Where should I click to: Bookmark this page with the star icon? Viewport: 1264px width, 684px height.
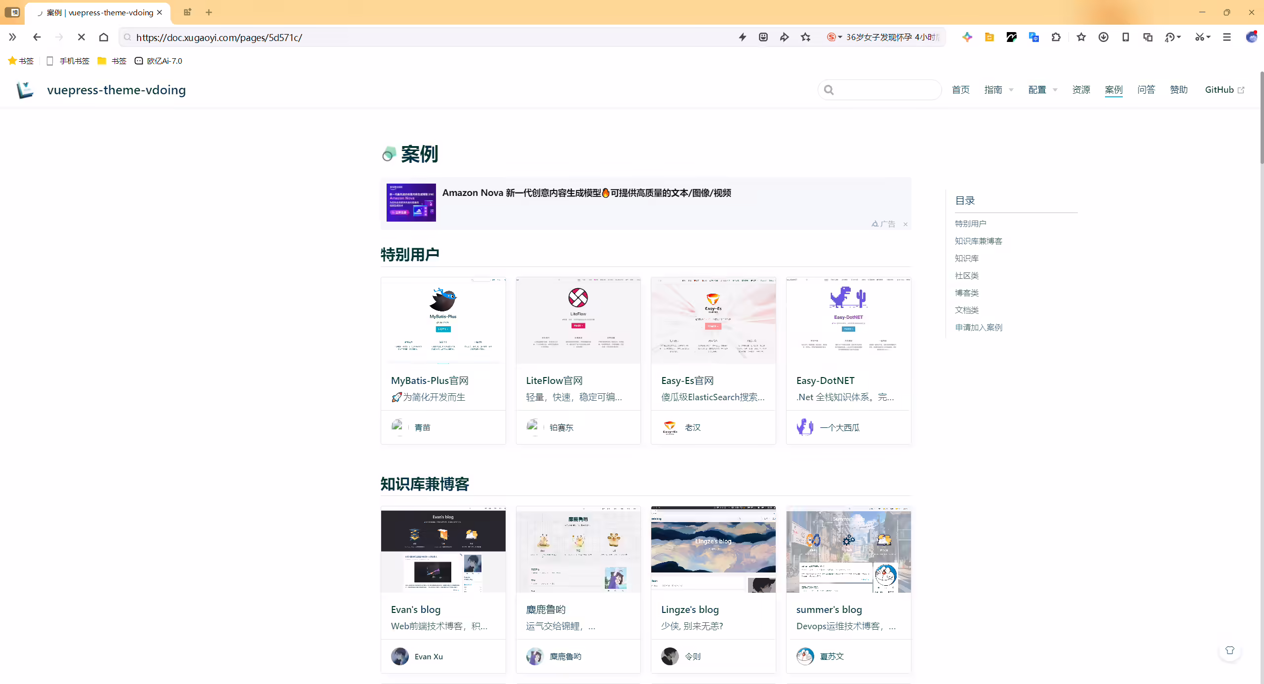[x=806, y=37]
